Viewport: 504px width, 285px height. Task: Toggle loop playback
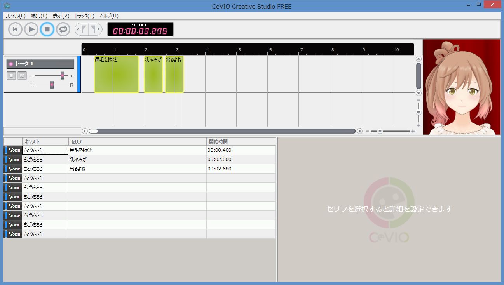(63, 29)
